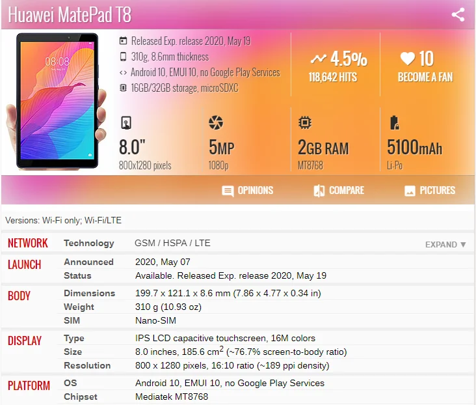The width and height of the screenshot is (476, 405).
Task: Click the Mediatek MT8768 value
Action: (172, 397)
